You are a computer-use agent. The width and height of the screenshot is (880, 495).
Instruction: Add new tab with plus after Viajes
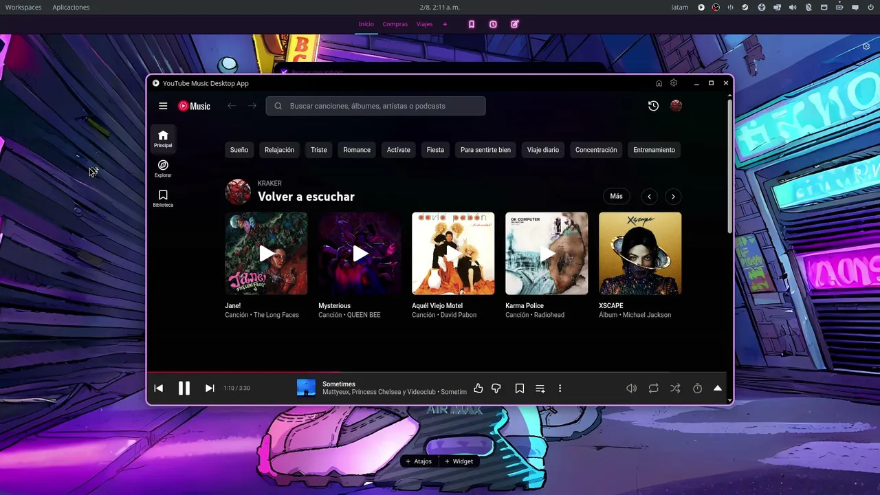pos(445,24)
